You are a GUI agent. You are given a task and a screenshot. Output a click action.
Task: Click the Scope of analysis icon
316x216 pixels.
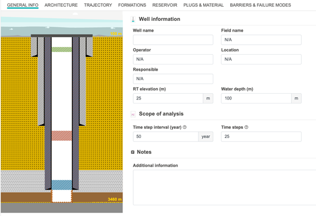coord(133,114)
